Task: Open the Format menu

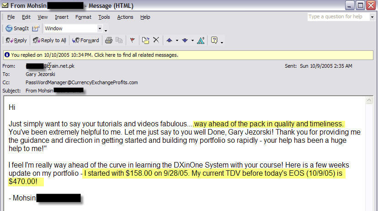Action: coord(83,17)
